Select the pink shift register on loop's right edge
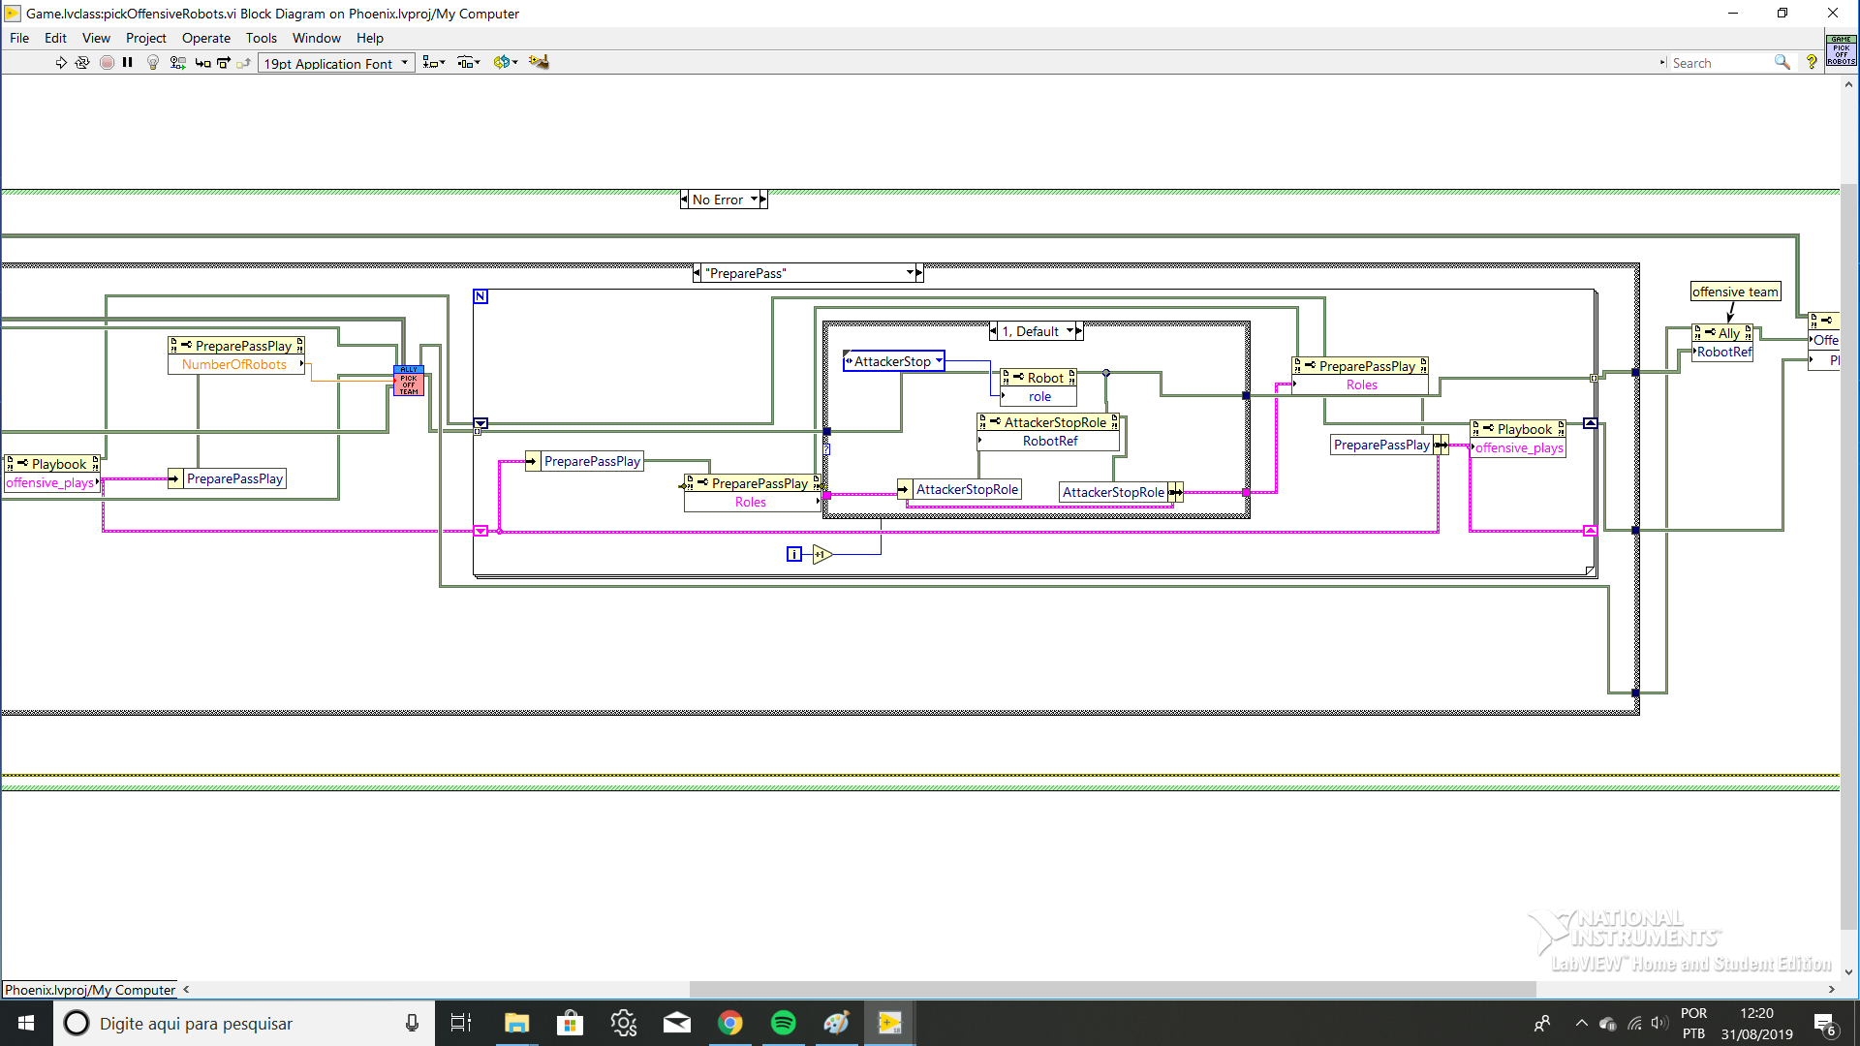This screenshot has width=1860, height=1046. coord(1590,531)
